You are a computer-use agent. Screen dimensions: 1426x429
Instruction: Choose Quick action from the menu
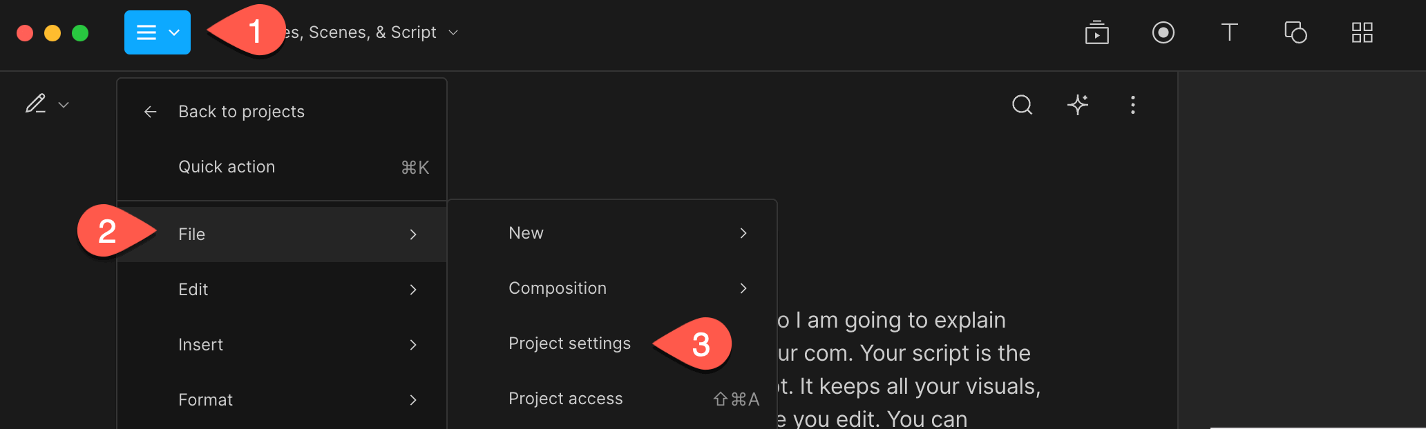[x=282, y=167]
